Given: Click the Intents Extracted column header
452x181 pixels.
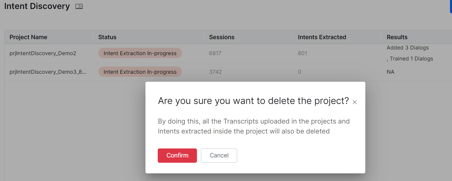Looking at the screenshot, I should coord(322,37).
